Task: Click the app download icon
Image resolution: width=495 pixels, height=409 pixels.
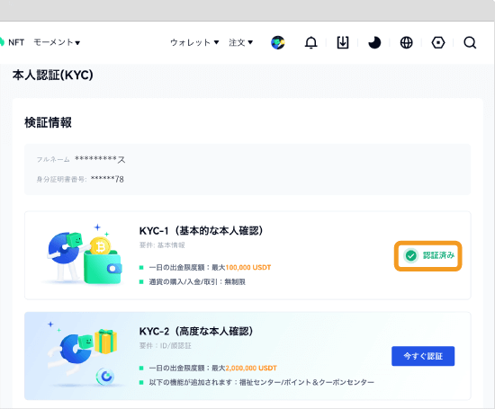Action: (343, 42)
